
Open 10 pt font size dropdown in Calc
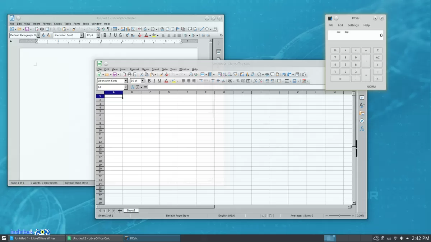click(x=142, y=81)
